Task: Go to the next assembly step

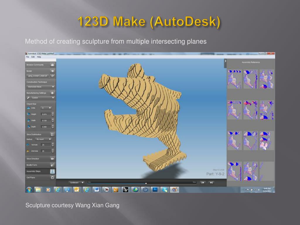Action: [211, 183]
